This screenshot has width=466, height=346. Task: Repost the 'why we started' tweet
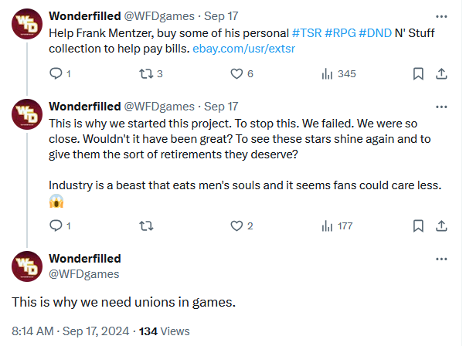point(143,226)
